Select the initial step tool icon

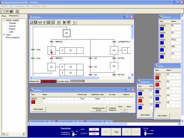tap(35, 22)
